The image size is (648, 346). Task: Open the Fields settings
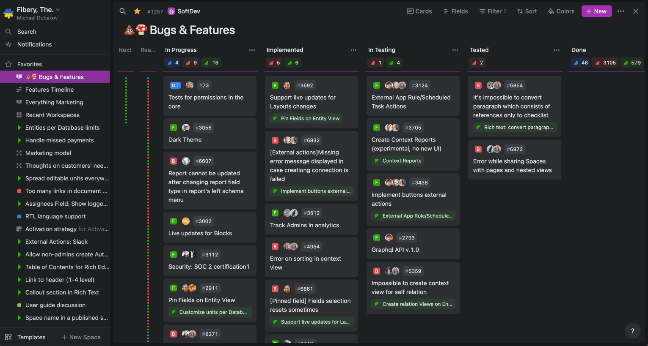(455, 11)
